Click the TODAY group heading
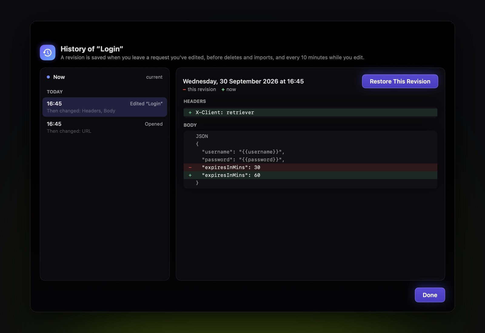Viewport: 485px width, 333px height. 55,92
